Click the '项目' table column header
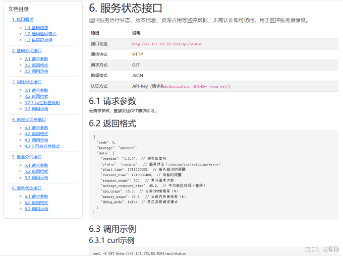 click(95, 33)
